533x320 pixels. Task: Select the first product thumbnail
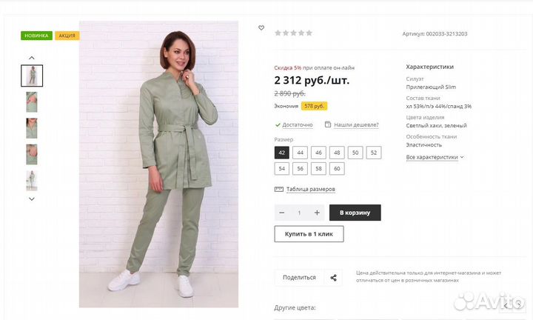tap(32, 76)
